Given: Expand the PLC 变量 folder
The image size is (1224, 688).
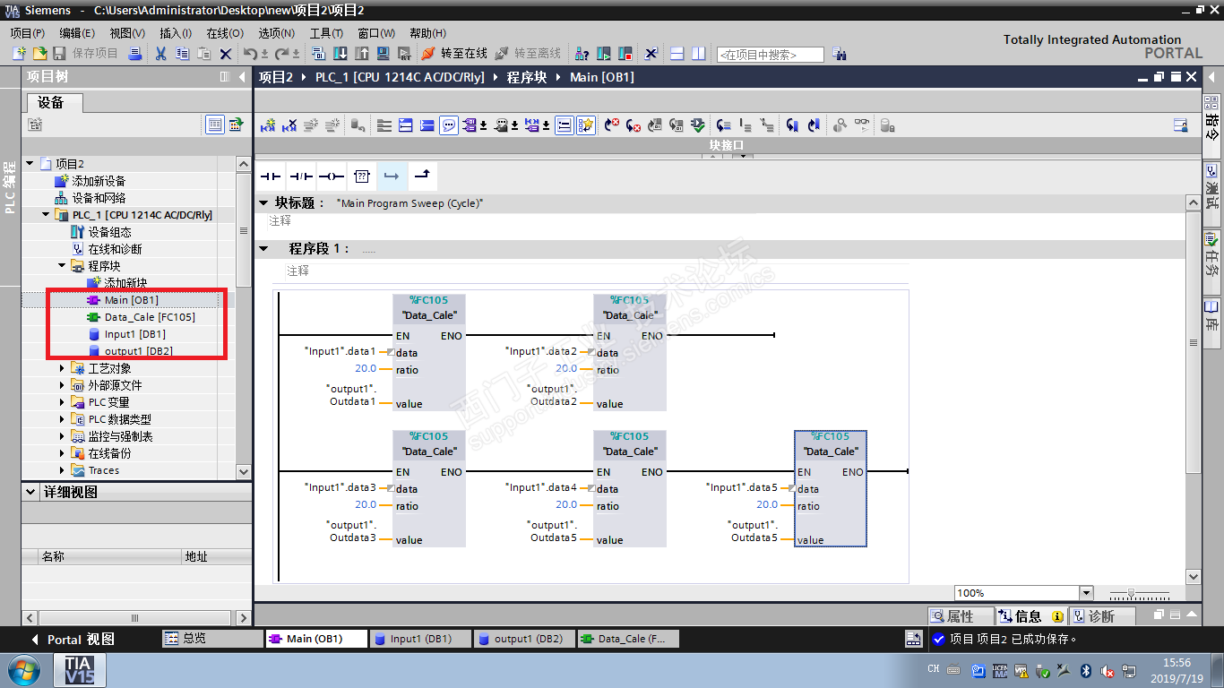Looking at the screenshot, I should pos(62,402).
